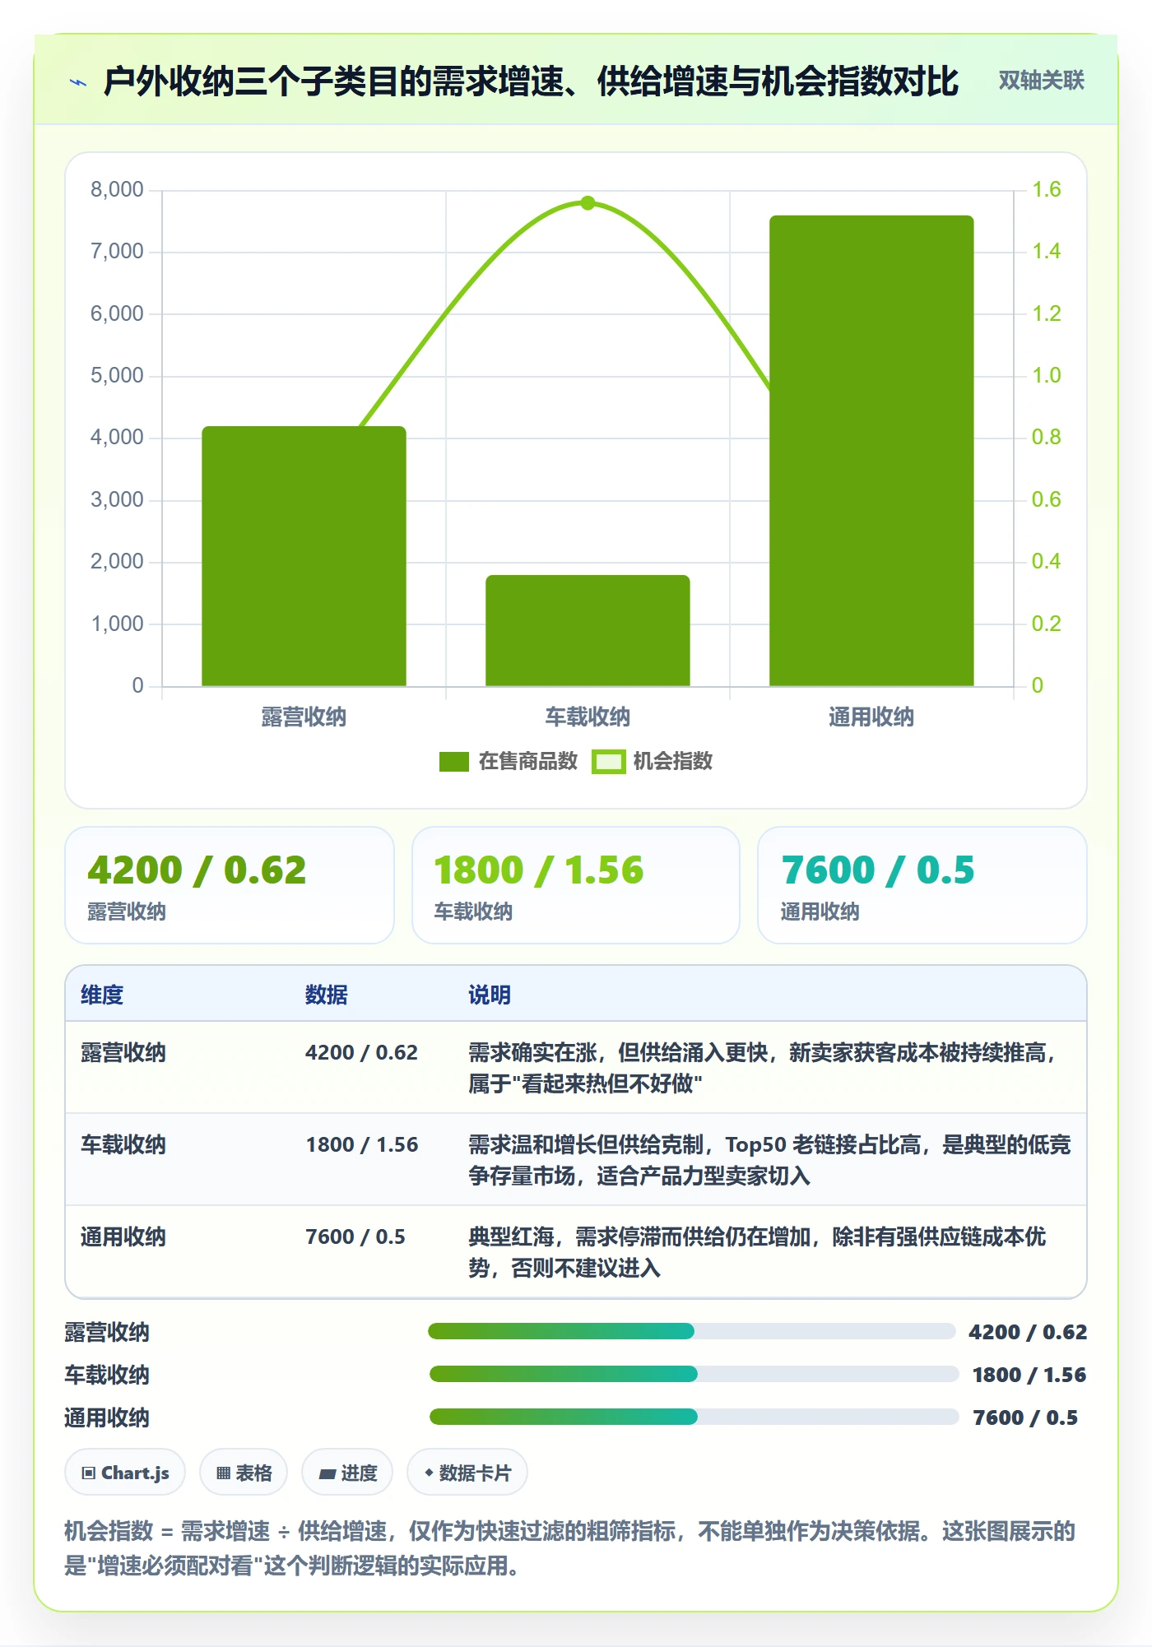Click table cell 1800 / 1.56
The height and width of the screenshot is (1647, 1152).
click(x=362, y=1144)
